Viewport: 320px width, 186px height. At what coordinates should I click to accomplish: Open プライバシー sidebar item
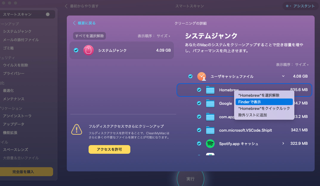coord(14,73)
